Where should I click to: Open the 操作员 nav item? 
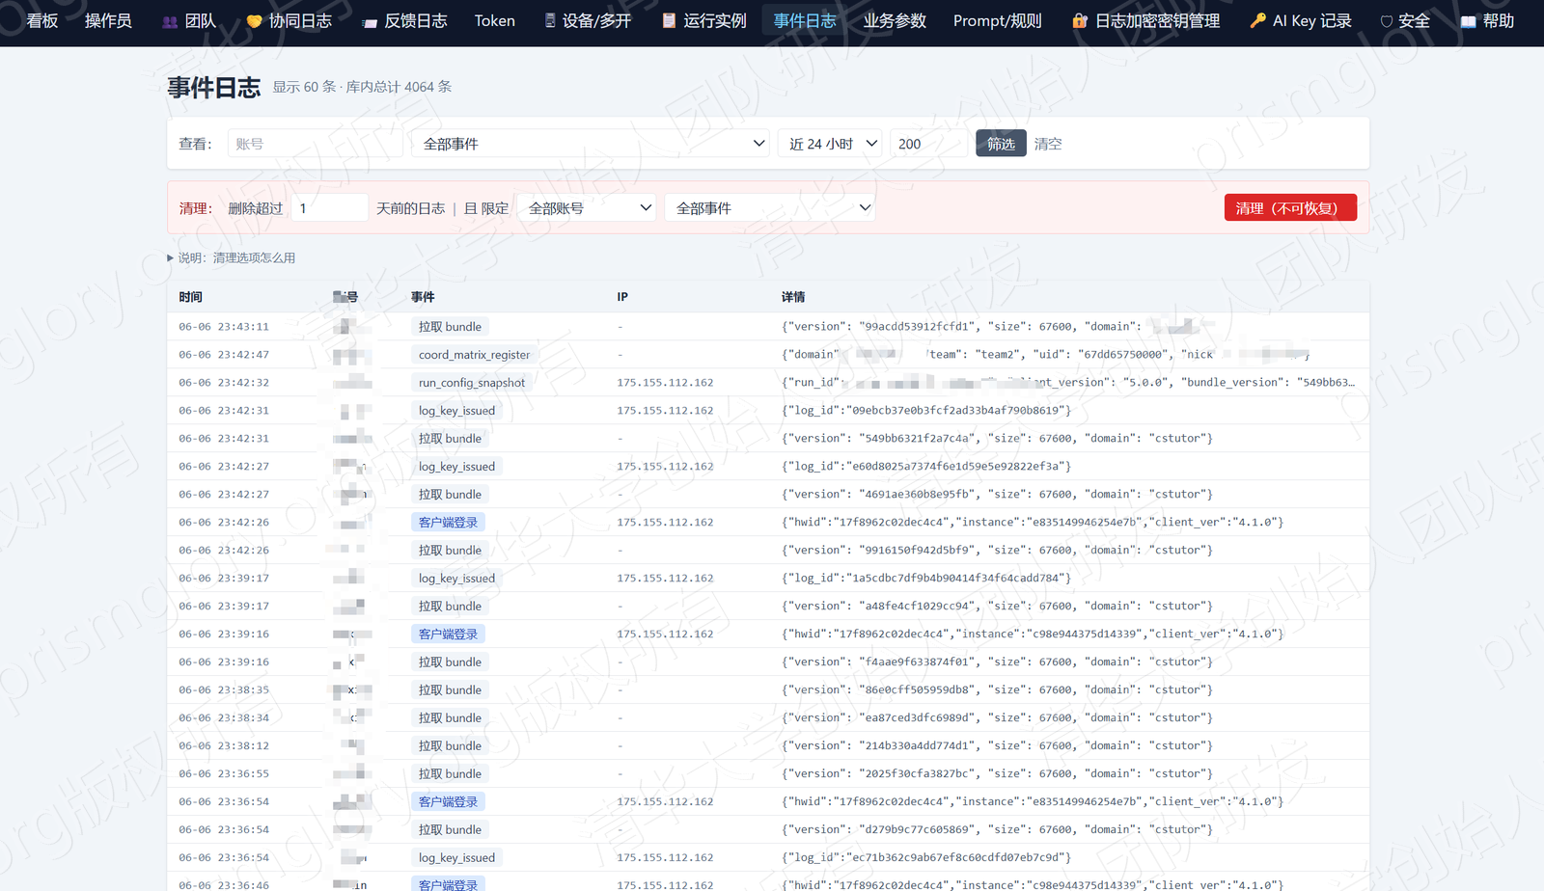click(x=108, y=20)
